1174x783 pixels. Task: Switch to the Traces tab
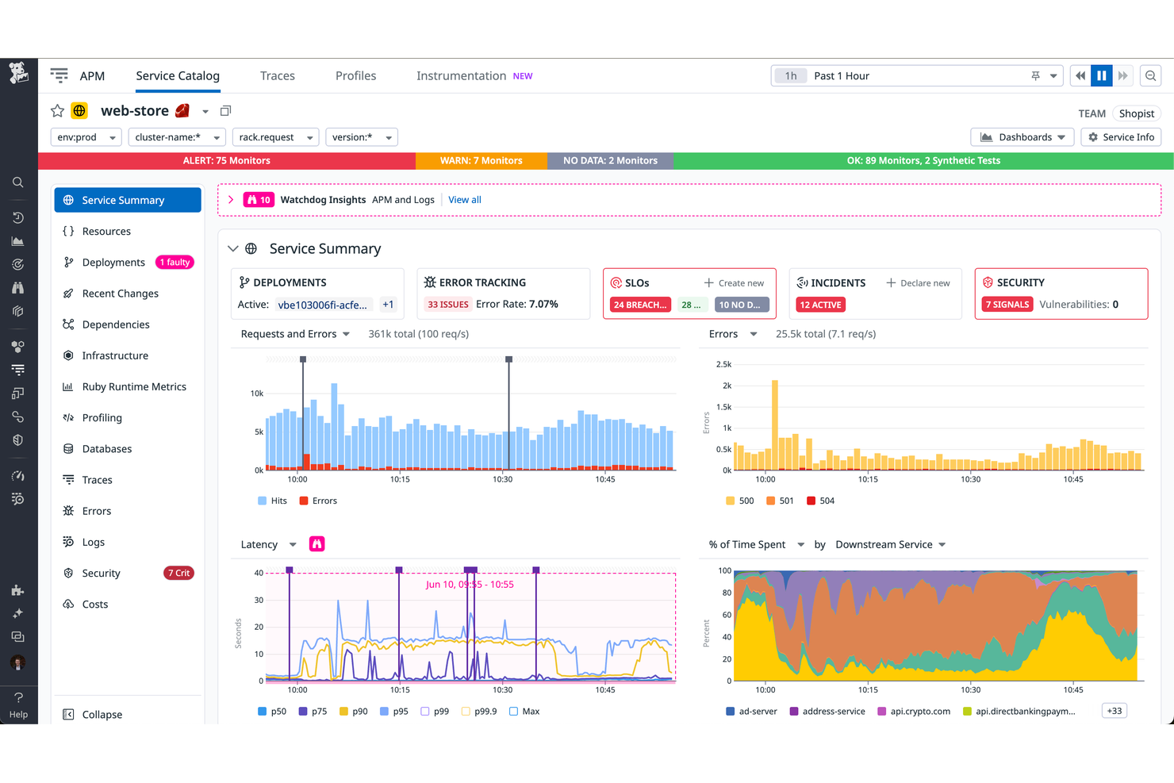[277, 75]
